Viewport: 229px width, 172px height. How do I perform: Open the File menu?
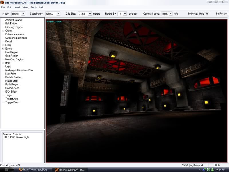coord(3,7)
